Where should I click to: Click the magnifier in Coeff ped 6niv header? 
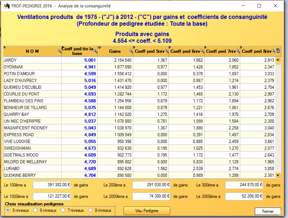202,51
